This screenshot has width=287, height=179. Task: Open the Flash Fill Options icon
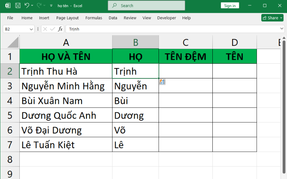[x=162, y=82]
